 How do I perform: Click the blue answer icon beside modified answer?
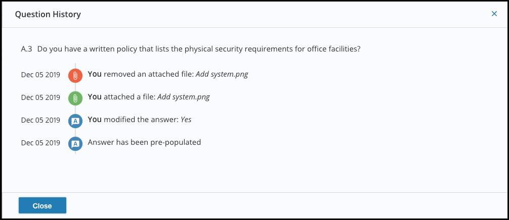click(75, 121)
